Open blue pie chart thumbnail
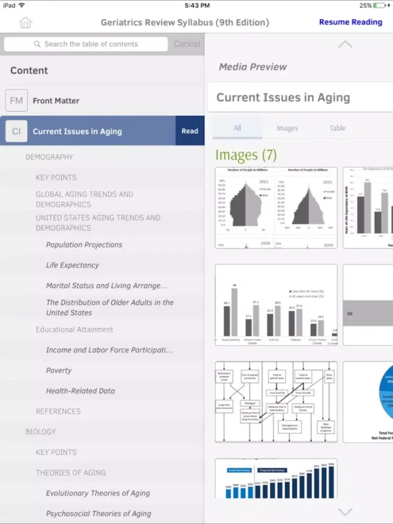The height and width of the screenshot is (524, 393). [368, 402]
